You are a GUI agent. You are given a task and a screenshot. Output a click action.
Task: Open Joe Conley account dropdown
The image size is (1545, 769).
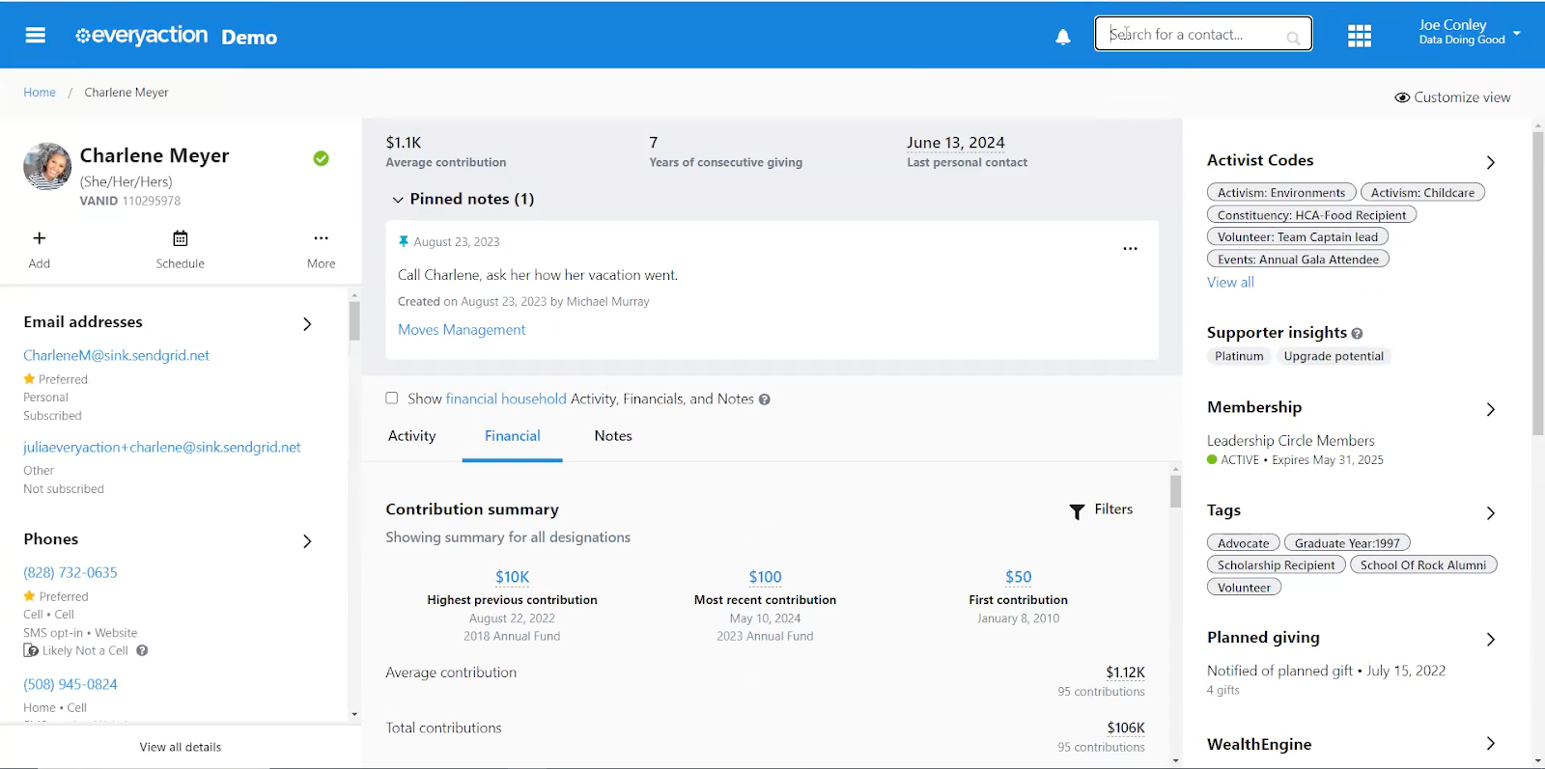(1516, 33)
